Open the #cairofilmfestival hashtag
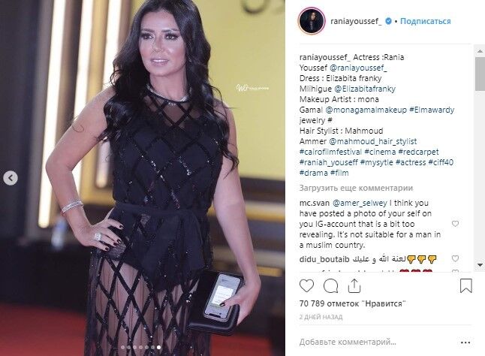Screen dimensions: 485x356 [330, 152]
